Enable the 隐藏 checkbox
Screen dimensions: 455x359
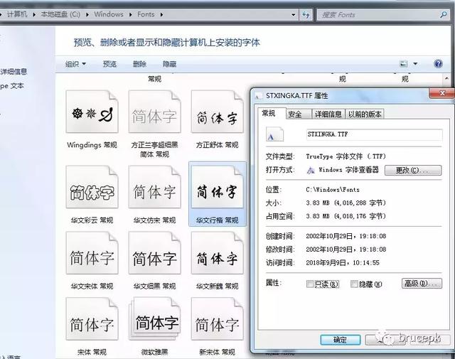tap(354, 284)
